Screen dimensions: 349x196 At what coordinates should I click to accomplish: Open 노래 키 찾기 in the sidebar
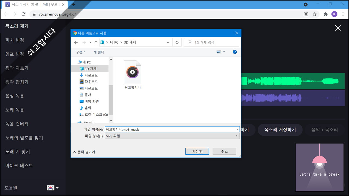coord(18,152)
